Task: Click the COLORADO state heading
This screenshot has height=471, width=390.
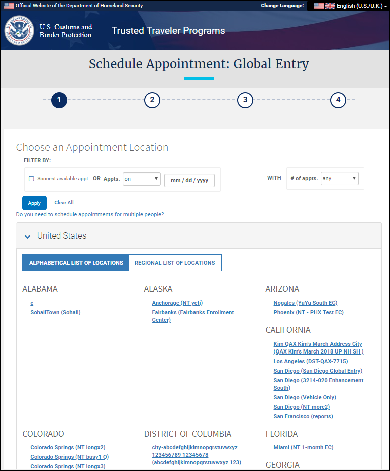Action: click(x=43, y=434)
